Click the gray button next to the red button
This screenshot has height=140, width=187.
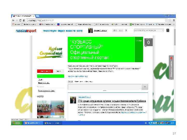click(58, 71)
